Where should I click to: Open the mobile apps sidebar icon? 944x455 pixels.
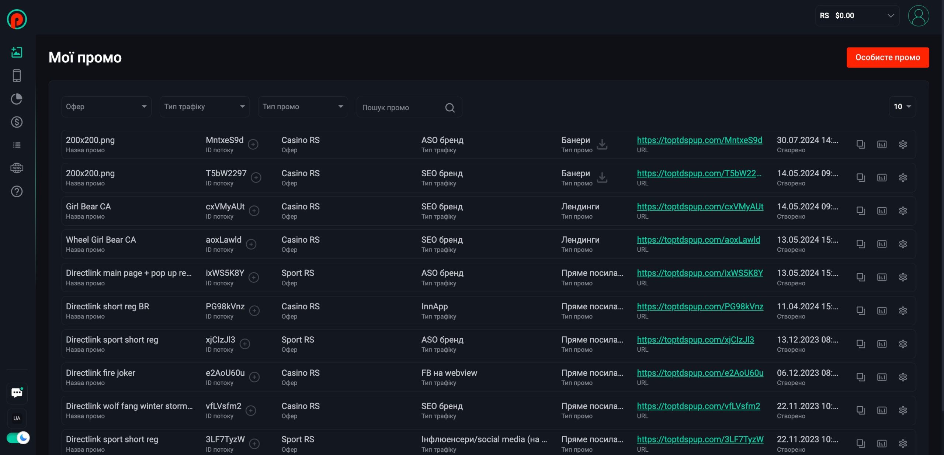17,76
